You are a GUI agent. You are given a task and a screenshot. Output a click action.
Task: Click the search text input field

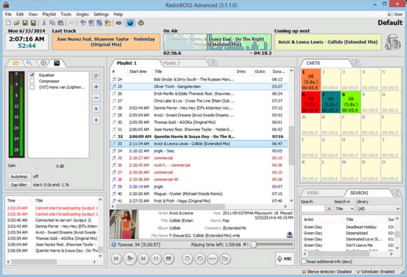click(313, 209)
